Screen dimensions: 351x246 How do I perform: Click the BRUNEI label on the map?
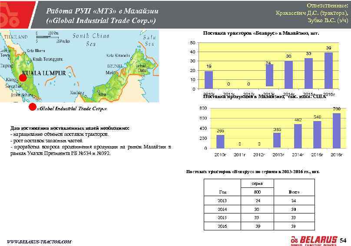pos(115,66)
